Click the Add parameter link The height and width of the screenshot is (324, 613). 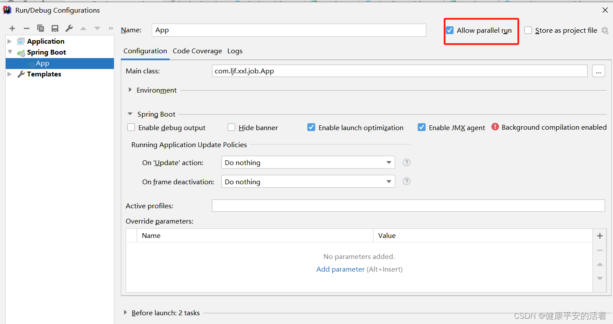[340, 269]
